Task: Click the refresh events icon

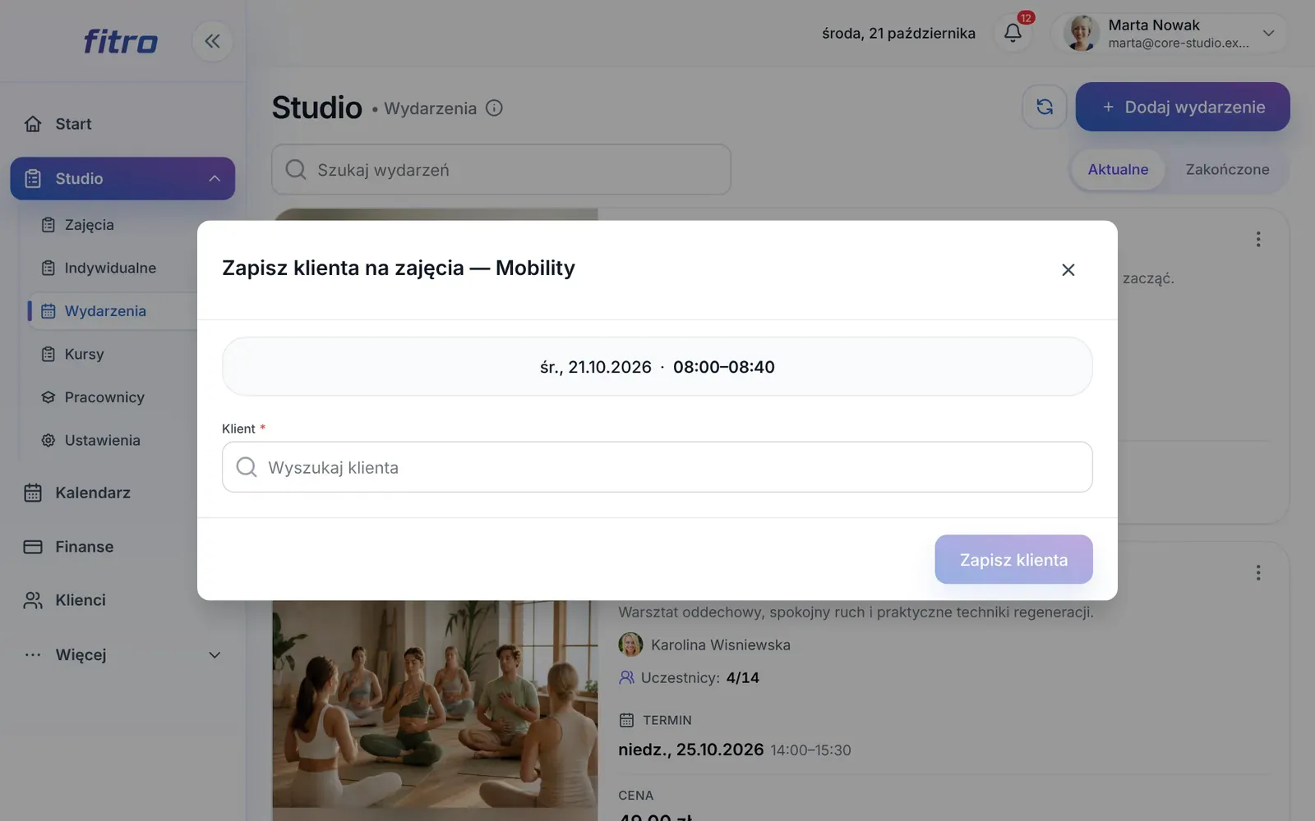Action: click(1045, 107)
